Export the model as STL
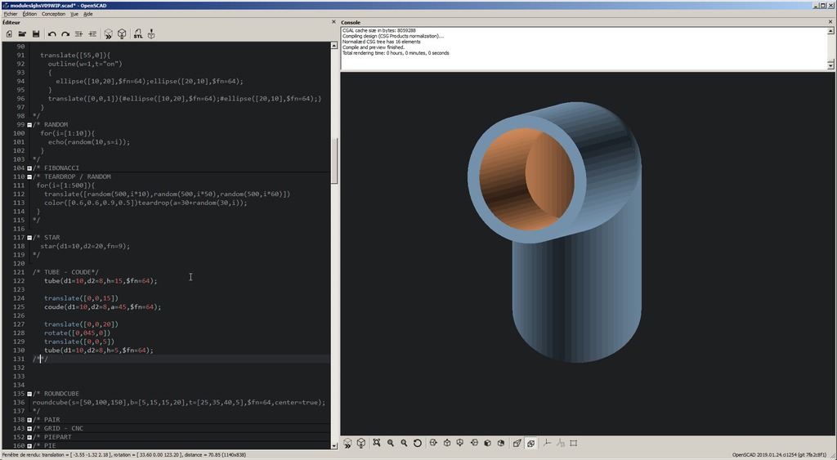837x460 pixels. tap(137, 34)
